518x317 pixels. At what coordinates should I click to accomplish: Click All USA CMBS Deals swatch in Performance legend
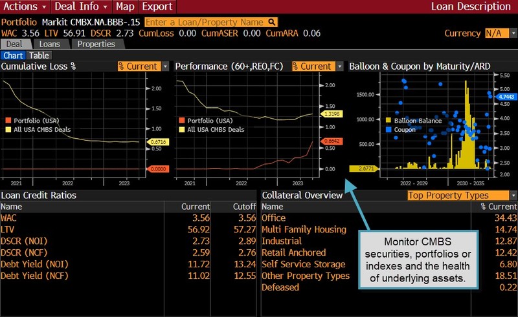pos(182,130)
